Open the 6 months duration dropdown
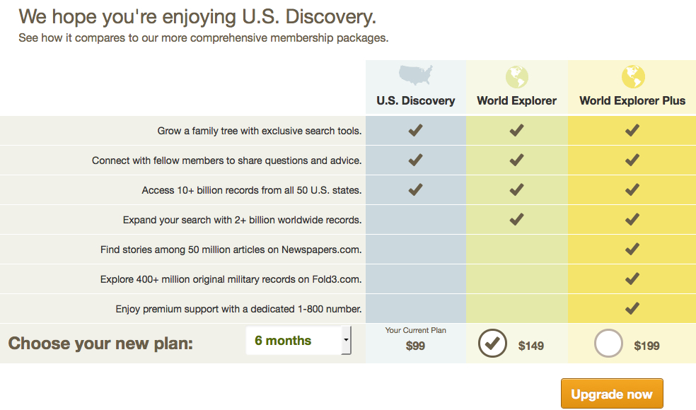This screenshot has height=410, width=696. click(x=298, y=340)
